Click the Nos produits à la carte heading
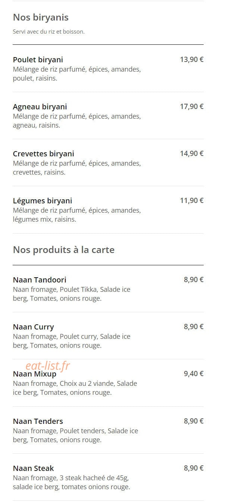Image resolution: width=232 pixels, height=503 pixels. tap(64, 250)
